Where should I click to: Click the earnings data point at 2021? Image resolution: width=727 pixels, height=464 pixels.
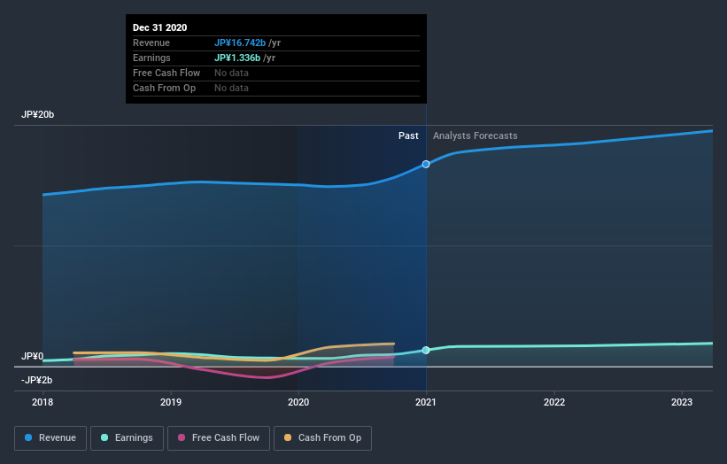[426, 350]
